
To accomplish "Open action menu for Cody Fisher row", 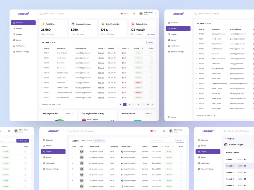I will tap(151, 83).
